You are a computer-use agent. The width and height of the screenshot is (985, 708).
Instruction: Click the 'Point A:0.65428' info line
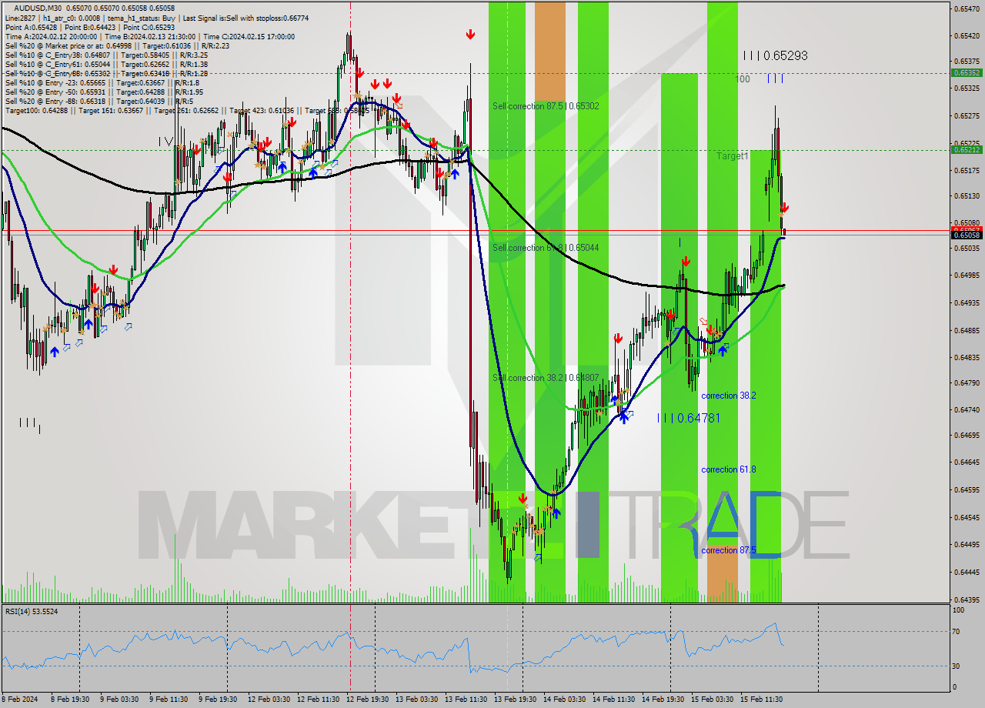(88, 27)
